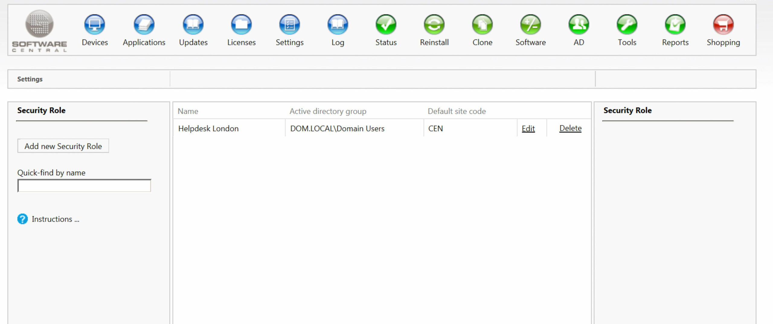This screenshot has height=324, width=773.
Task: Click the Software Central logo
Action: 39,31
